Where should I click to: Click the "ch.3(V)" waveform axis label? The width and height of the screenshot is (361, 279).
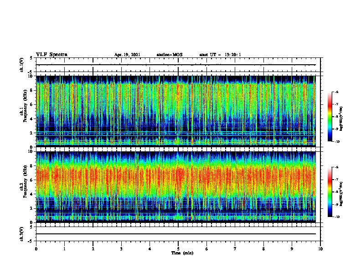point(22,234)
